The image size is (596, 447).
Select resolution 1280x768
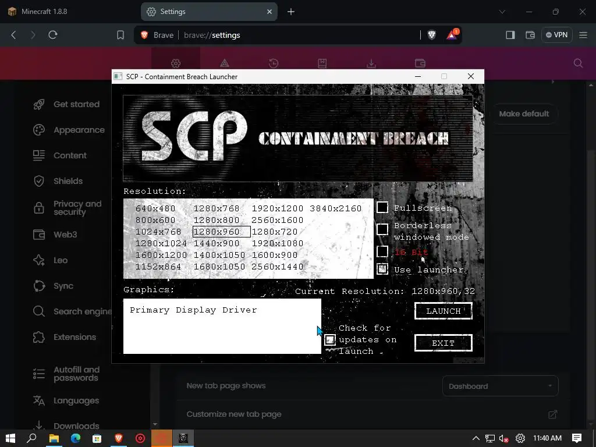tap(217, 209)
